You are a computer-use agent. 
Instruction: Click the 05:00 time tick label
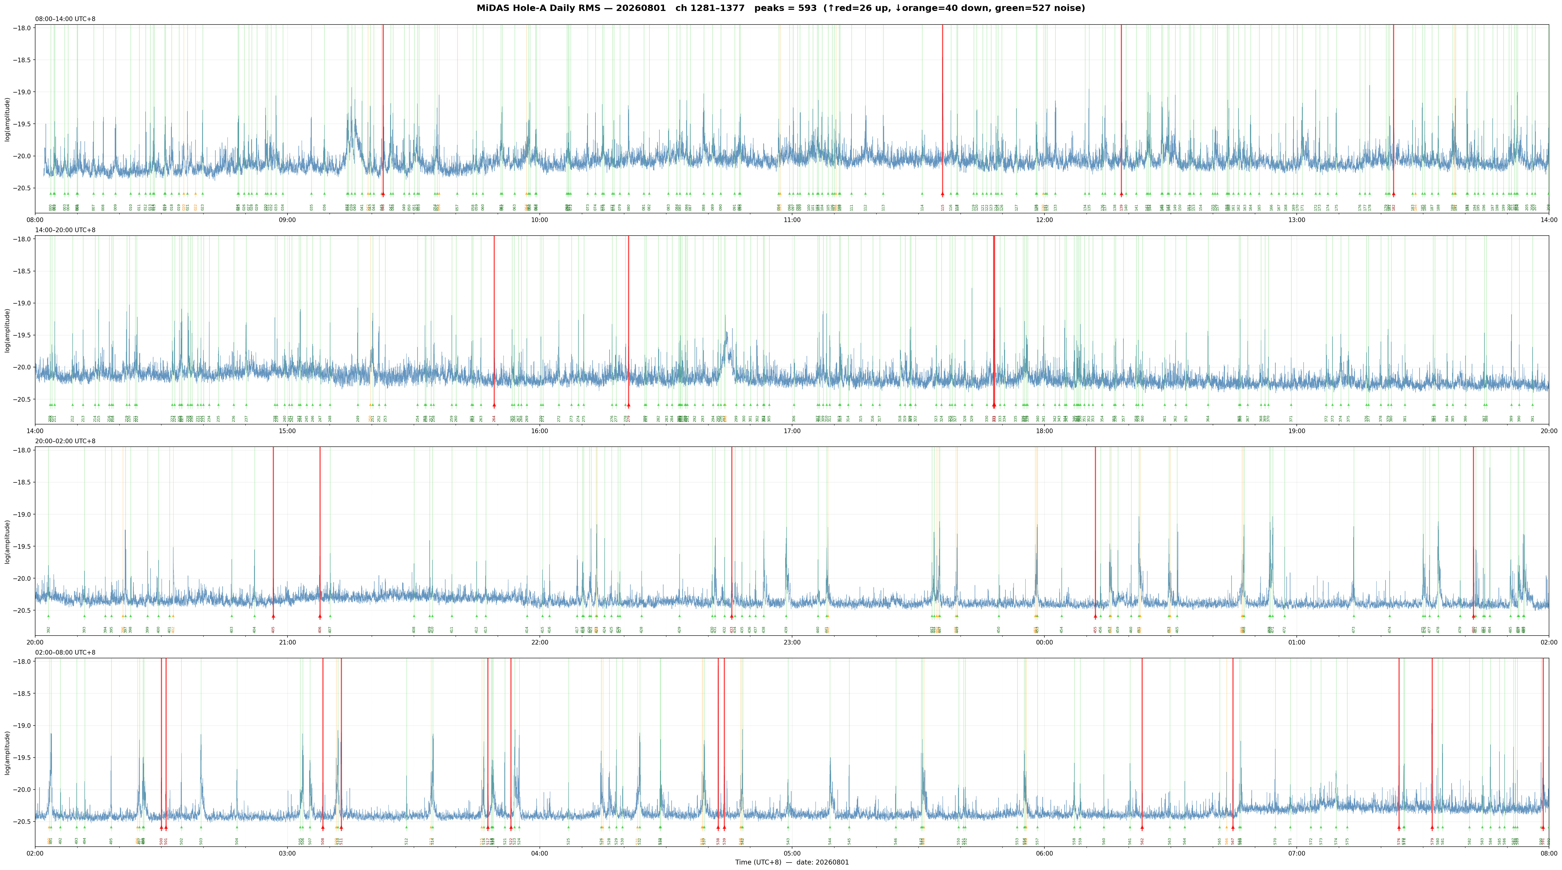(x=792, y=854)
